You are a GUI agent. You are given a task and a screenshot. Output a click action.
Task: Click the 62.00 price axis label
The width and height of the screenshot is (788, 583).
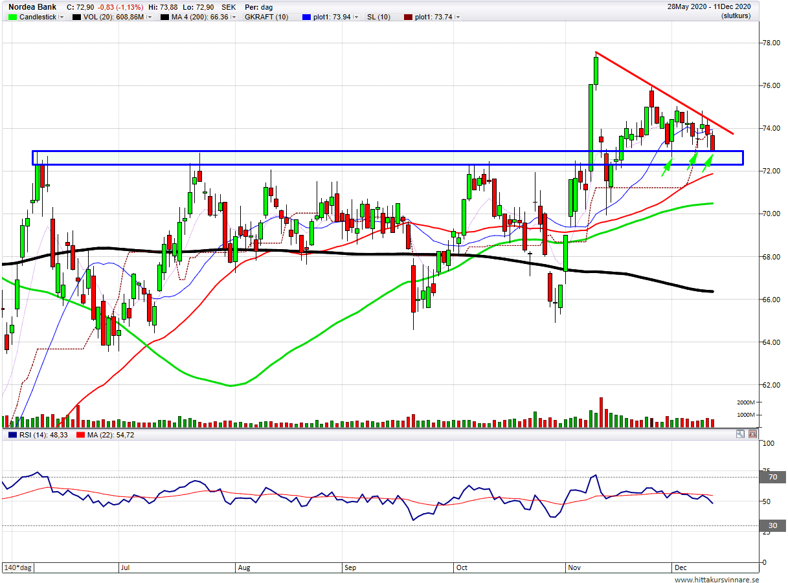point(772,385)
